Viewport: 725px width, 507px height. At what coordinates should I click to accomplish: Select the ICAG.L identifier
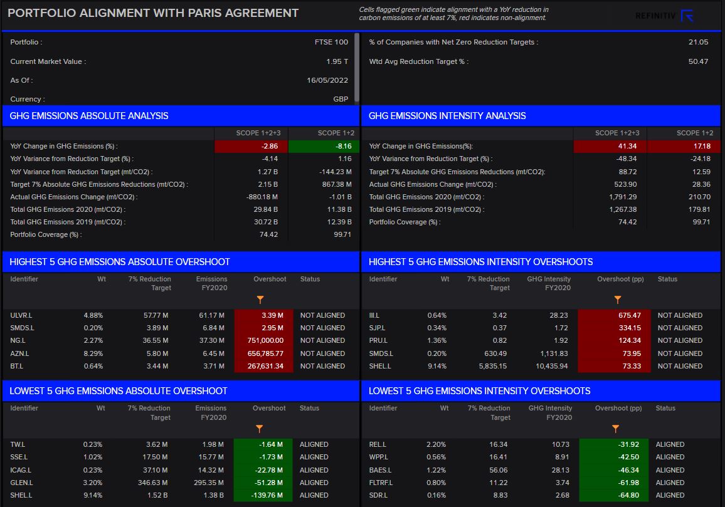21,470
